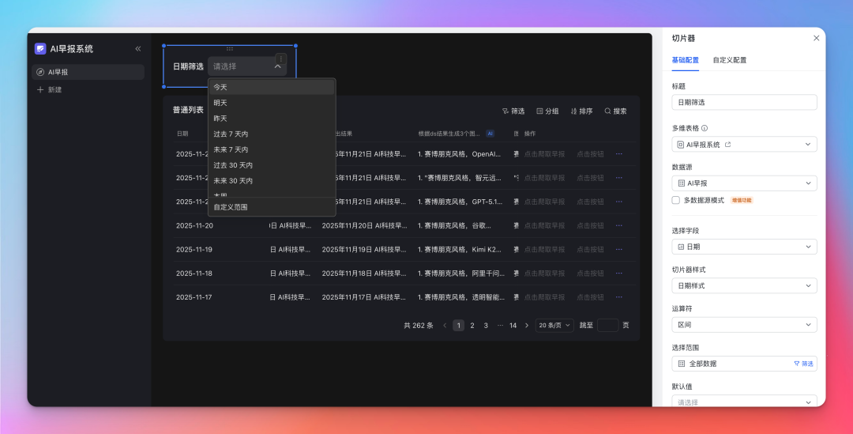
Task: Click 新建 in the left sidebar
Action: click(x=54, y=90)
